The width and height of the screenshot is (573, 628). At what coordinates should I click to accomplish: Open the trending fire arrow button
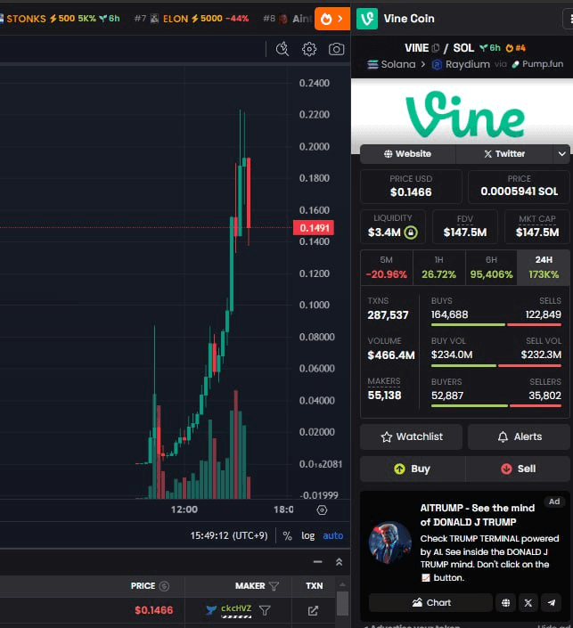tap(332, 19)
